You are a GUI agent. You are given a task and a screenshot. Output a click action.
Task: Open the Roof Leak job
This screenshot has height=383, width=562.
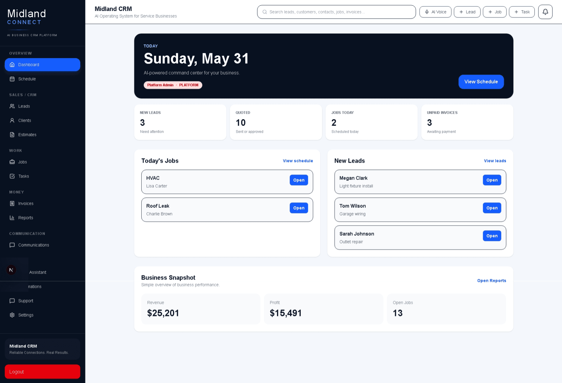pos(299,208)
